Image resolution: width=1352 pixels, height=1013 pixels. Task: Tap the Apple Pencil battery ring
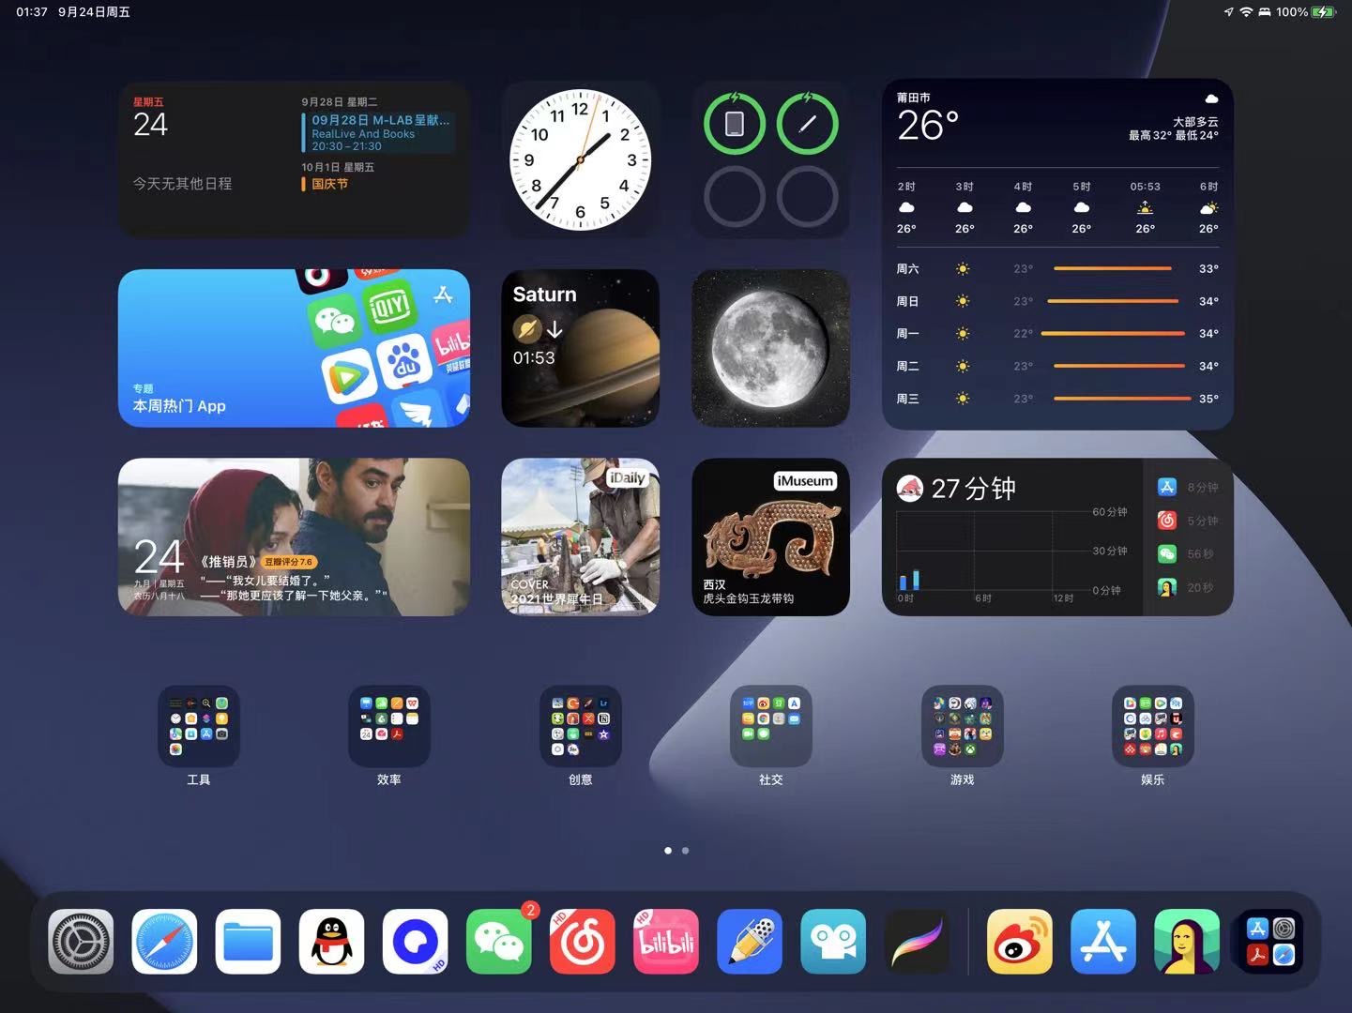pos(808,123)
